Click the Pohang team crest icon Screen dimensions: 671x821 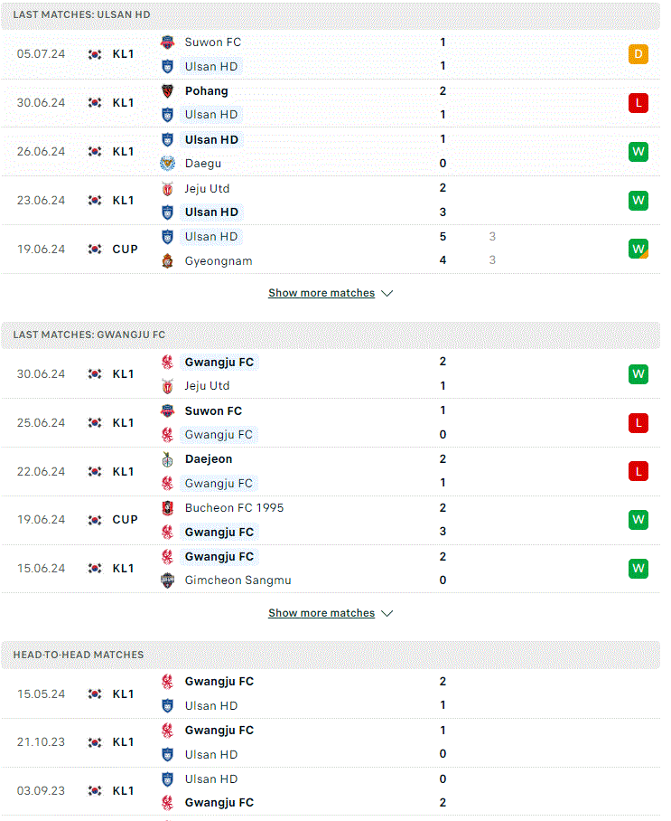click(x=167, y=91)
